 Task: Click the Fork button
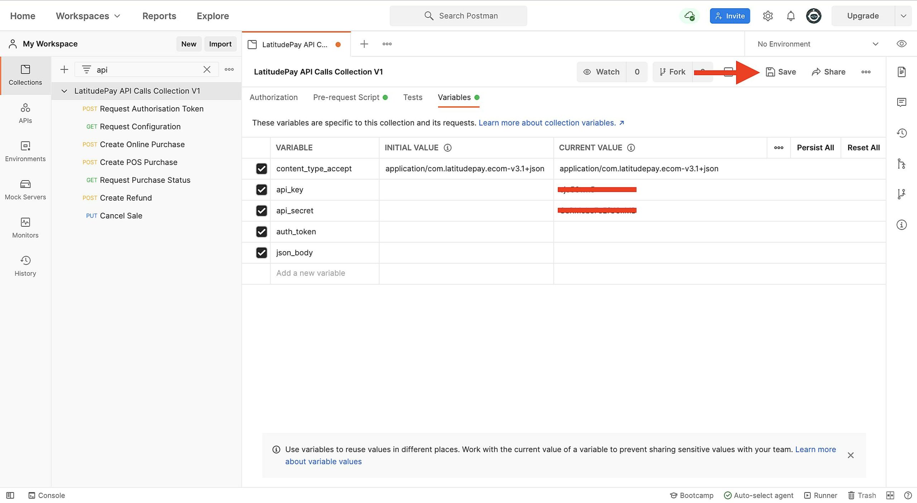[x=672, y=72]
